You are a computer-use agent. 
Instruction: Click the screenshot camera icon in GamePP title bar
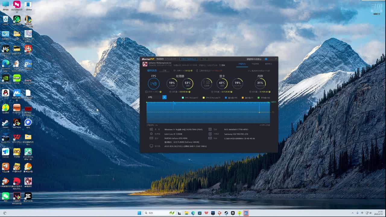266,59
